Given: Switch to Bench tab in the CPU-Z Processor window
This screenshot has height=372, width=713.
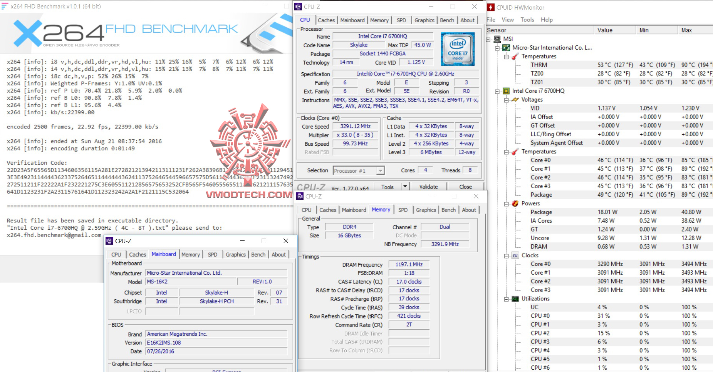Looking at the screenshot, I should (x=447, y=20).
